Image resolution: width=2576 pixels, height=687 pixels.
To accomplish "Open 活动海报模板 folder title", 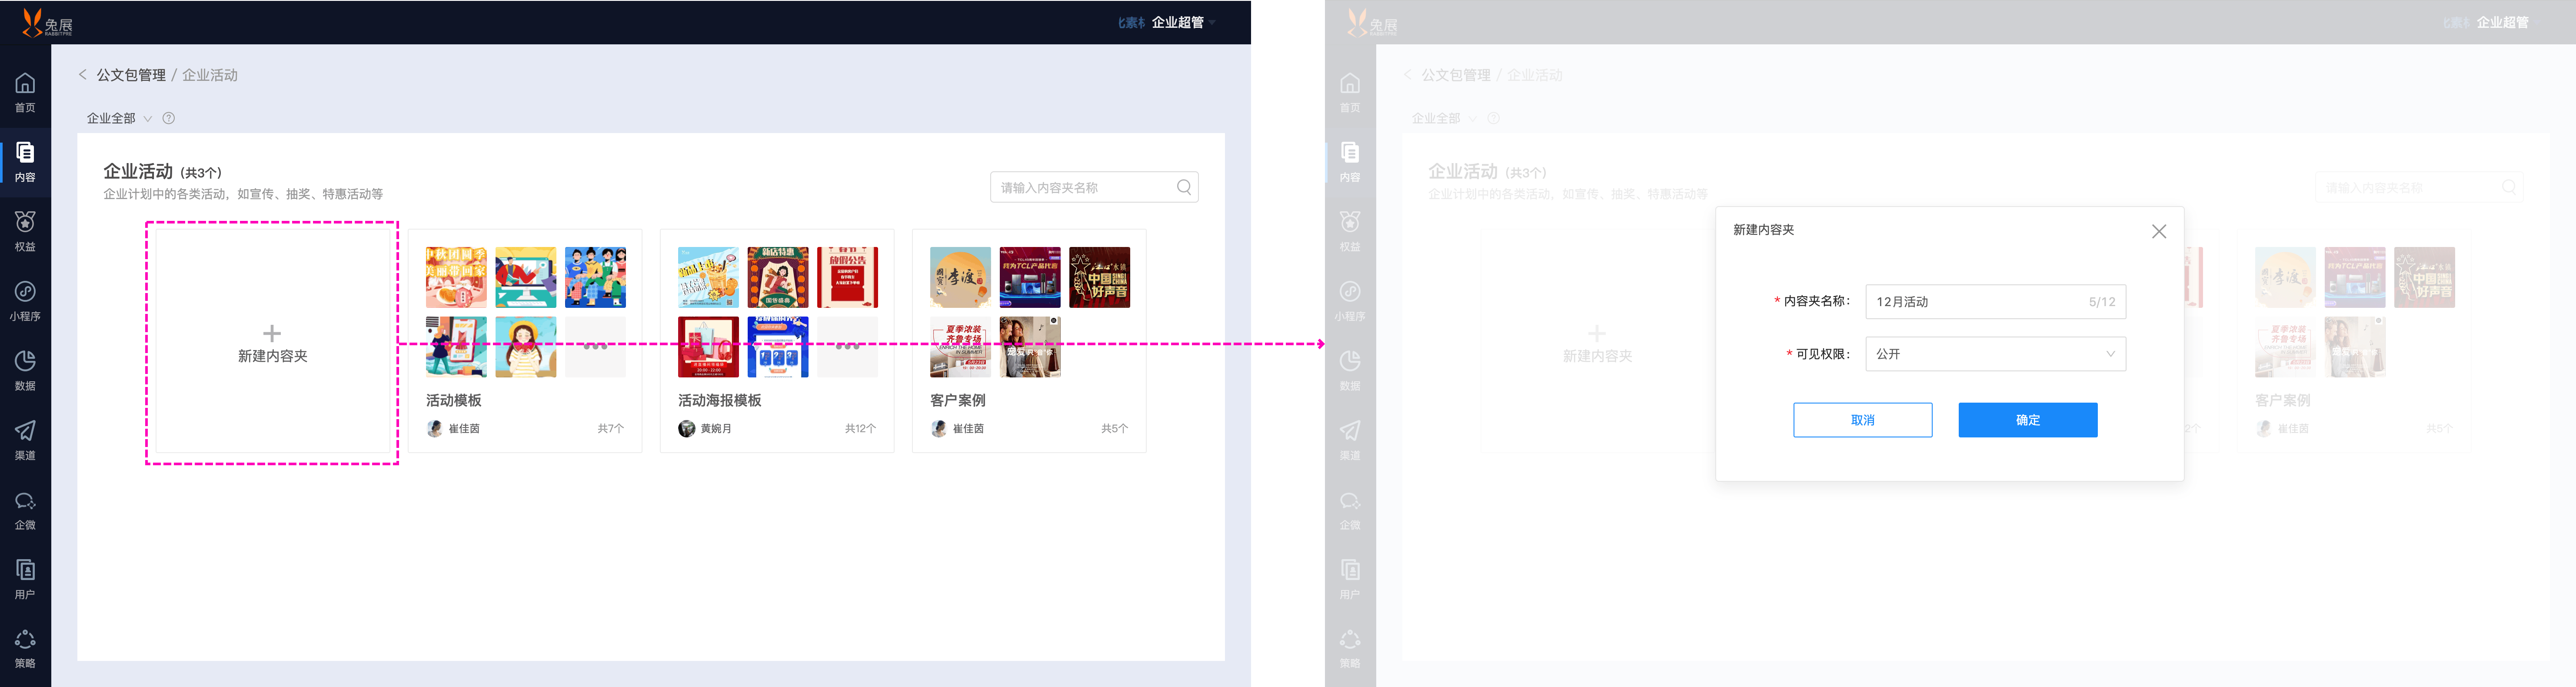I will coord(720,400).
